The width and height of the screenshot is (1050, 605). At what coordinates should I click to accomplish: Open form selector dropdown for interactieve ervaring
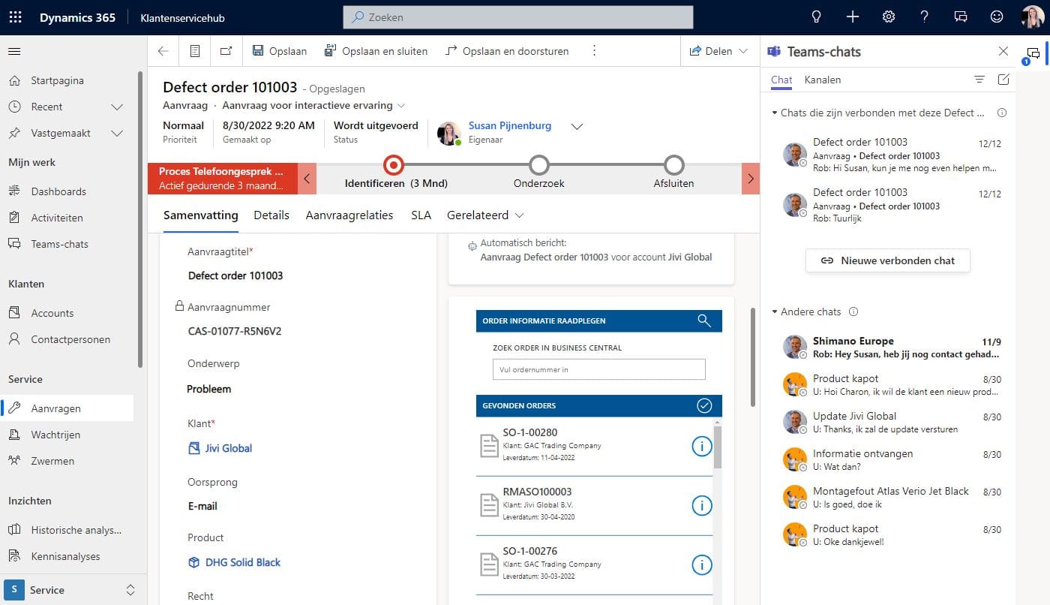[401, 106]
